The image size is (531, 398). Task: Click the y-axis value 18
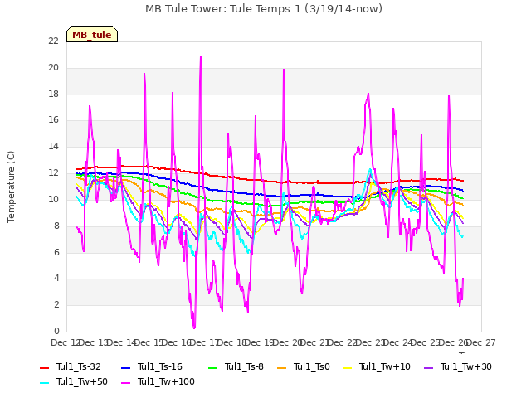pyautogui.click(x=53, y=94)
